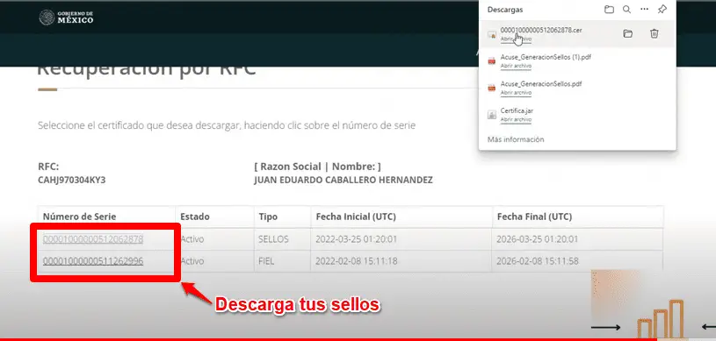This screenshot has height=341, width=716.
Task: Click the Seleccione el certificado instruction text
Action: tap(227, 125)
